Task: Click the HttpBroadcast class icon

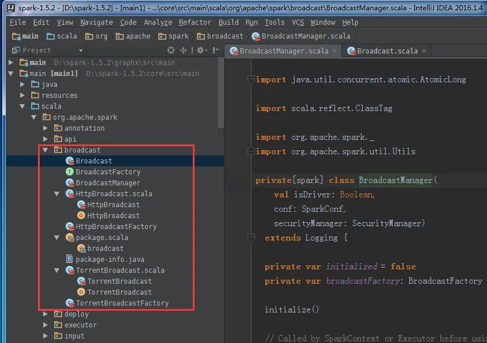Action: pos(81,204)
